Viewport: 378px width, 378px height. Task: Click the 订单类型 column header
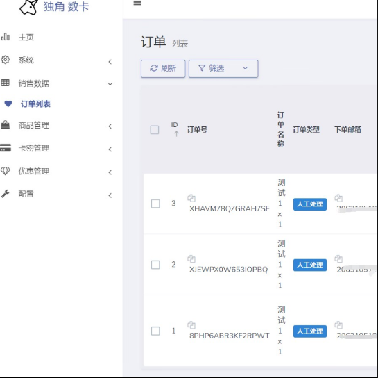(306, 130)
